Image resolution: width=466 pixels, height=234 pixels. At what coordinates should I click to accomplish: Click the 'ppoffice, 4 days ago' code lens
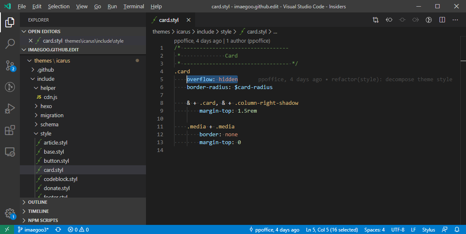coord(198,41)
